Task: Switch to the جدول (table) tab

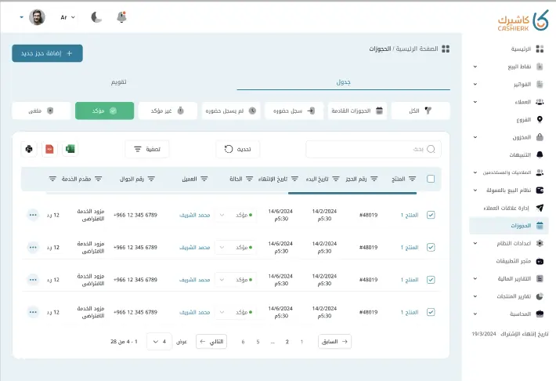Action: click(x=343, y=82)
